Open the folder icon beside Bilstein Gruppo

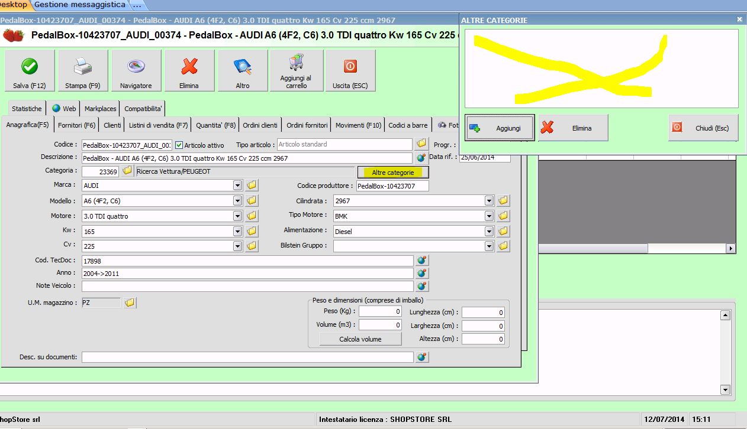click(x=503, y=246)
